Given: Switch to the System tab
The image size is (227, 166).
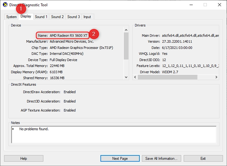Looking at the screenshot, I should 11,17.
